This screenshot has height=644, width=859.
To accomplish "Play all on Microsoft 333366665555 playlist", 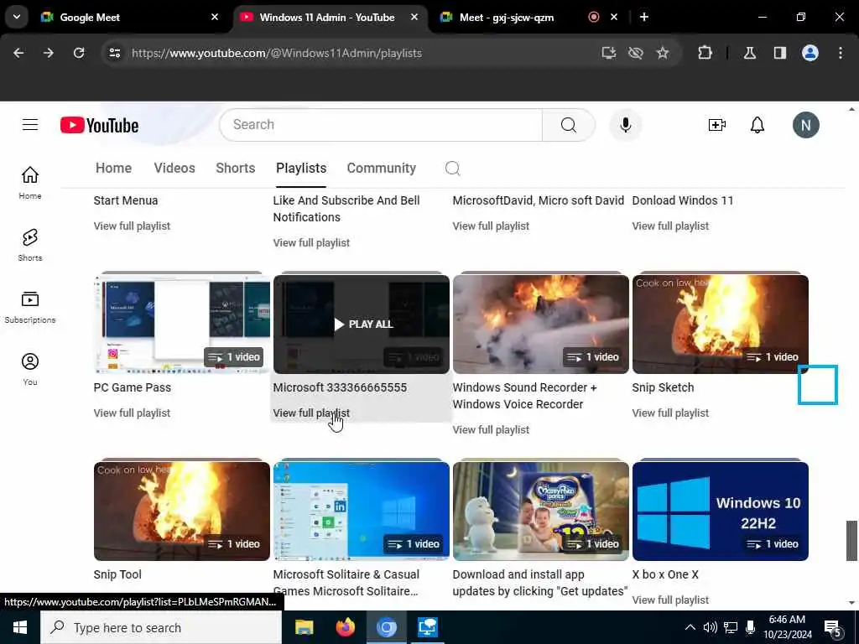I will (x=363, y=325).
